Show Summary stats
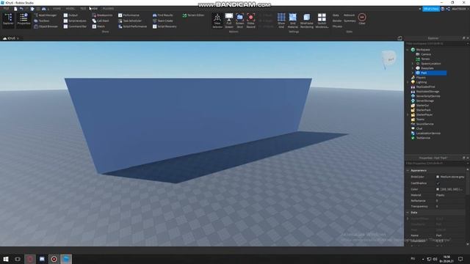Viewport: 470px width, 264px height. 350,21
